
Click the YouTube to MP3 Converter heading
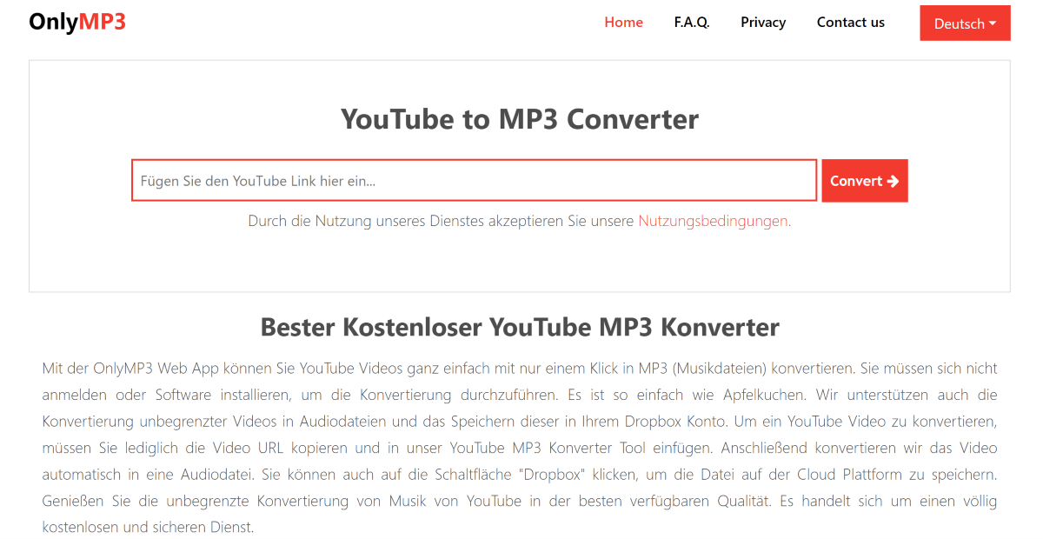tap(520, 119)
